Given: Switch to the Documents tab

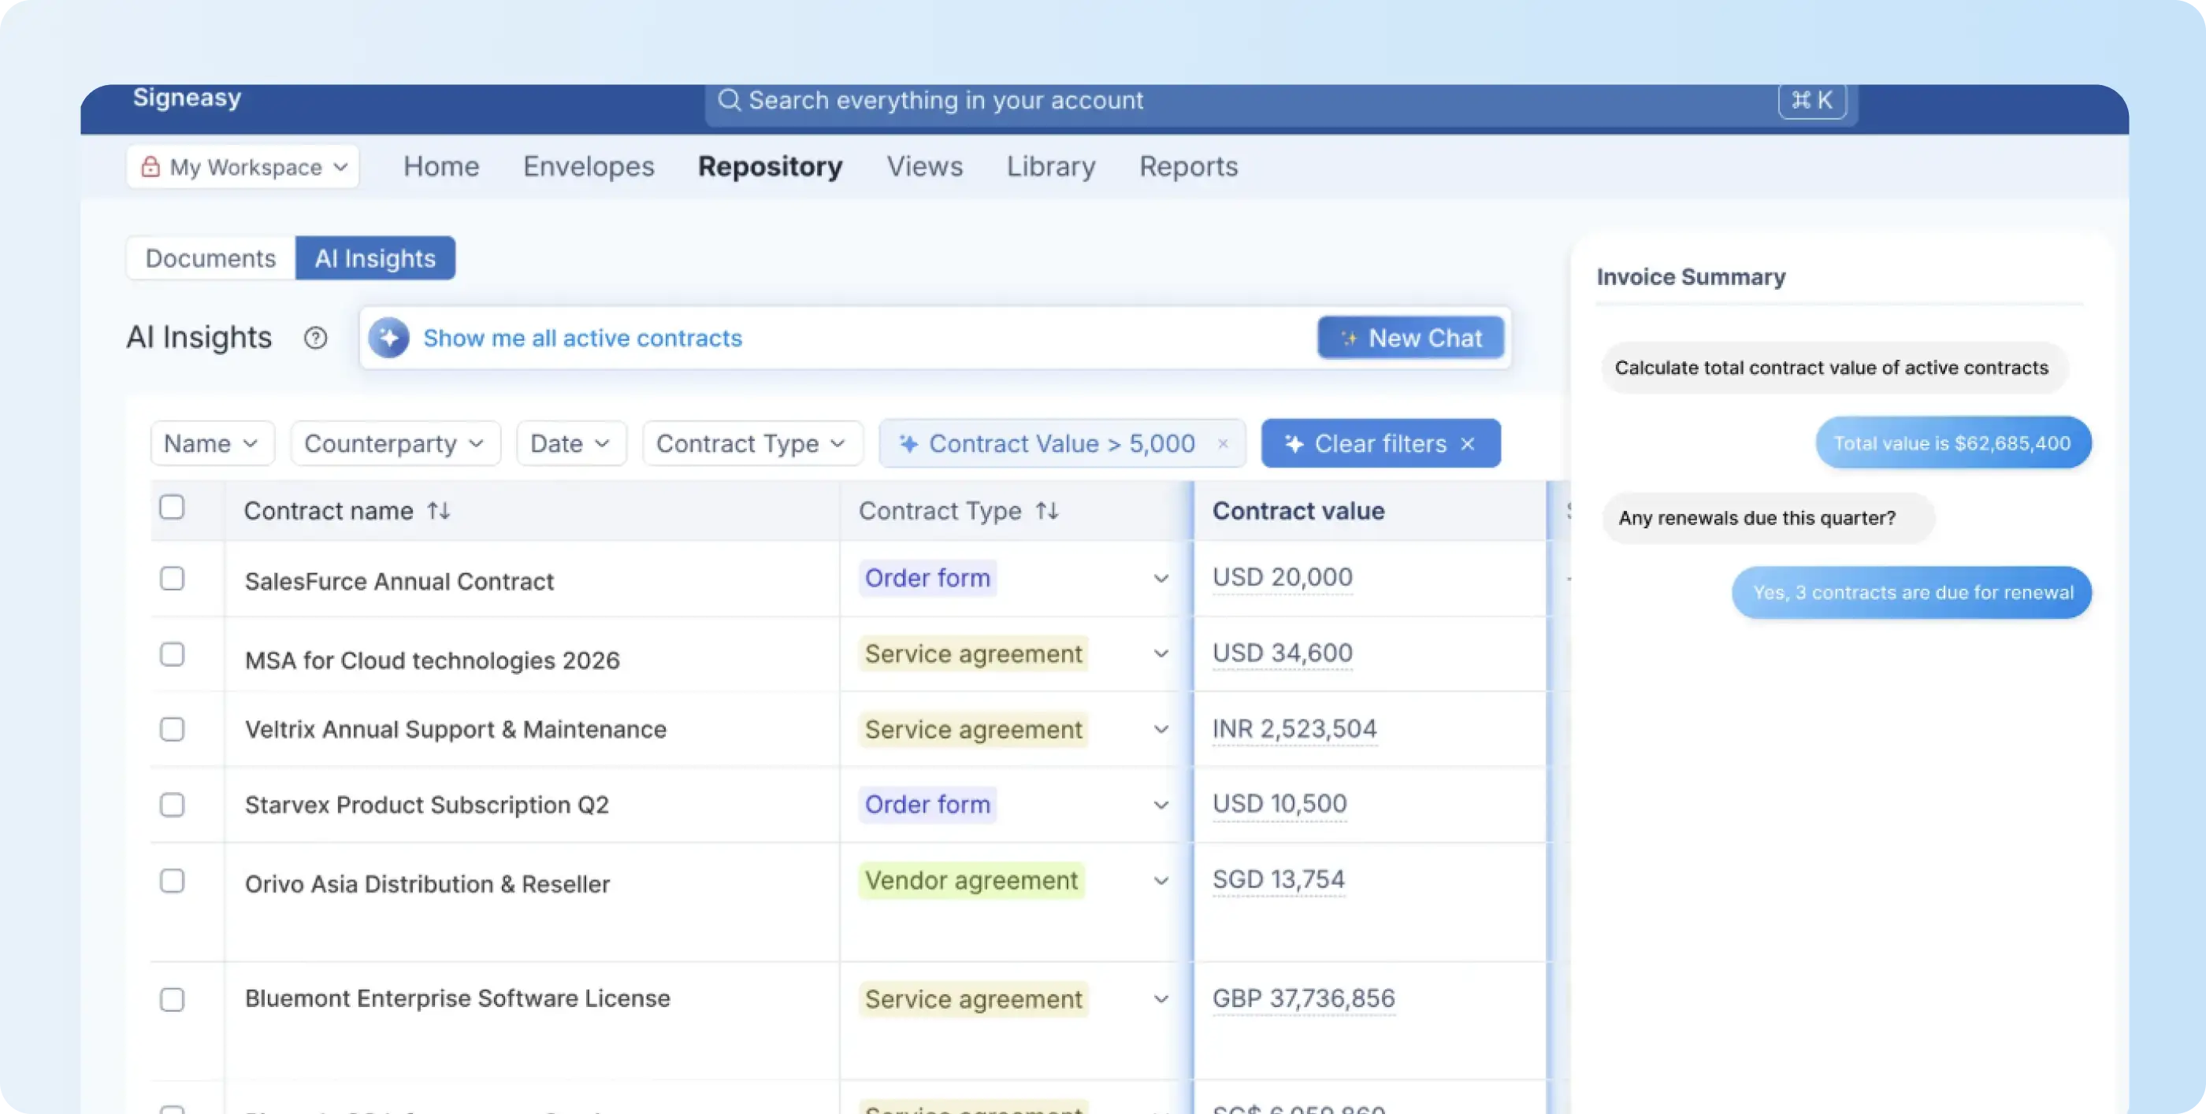Looking at the screenshot, I should coord(210,257).
